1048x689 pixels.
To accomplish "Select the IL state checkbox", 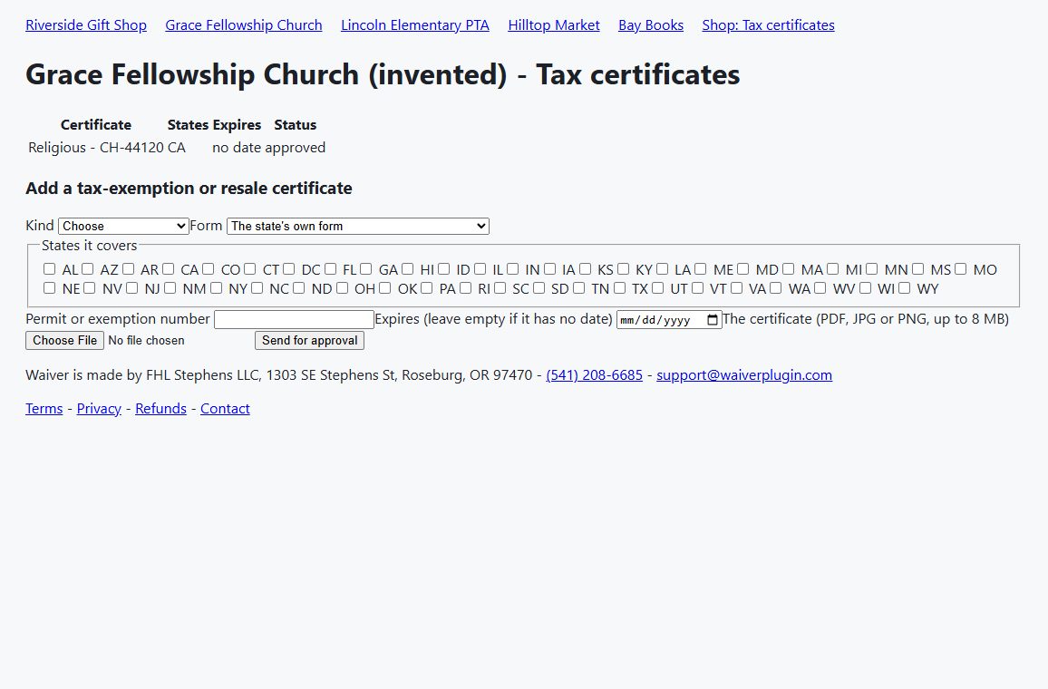I will [480, 268].
